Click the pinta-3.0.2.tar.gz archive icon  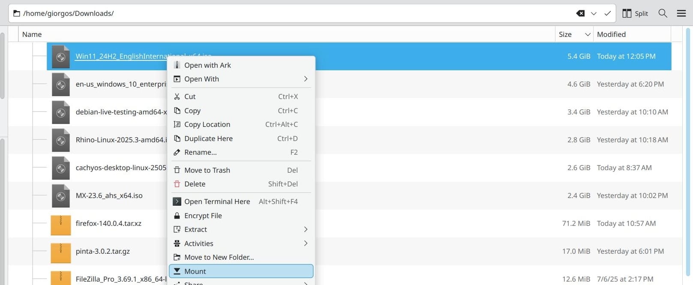61,252
